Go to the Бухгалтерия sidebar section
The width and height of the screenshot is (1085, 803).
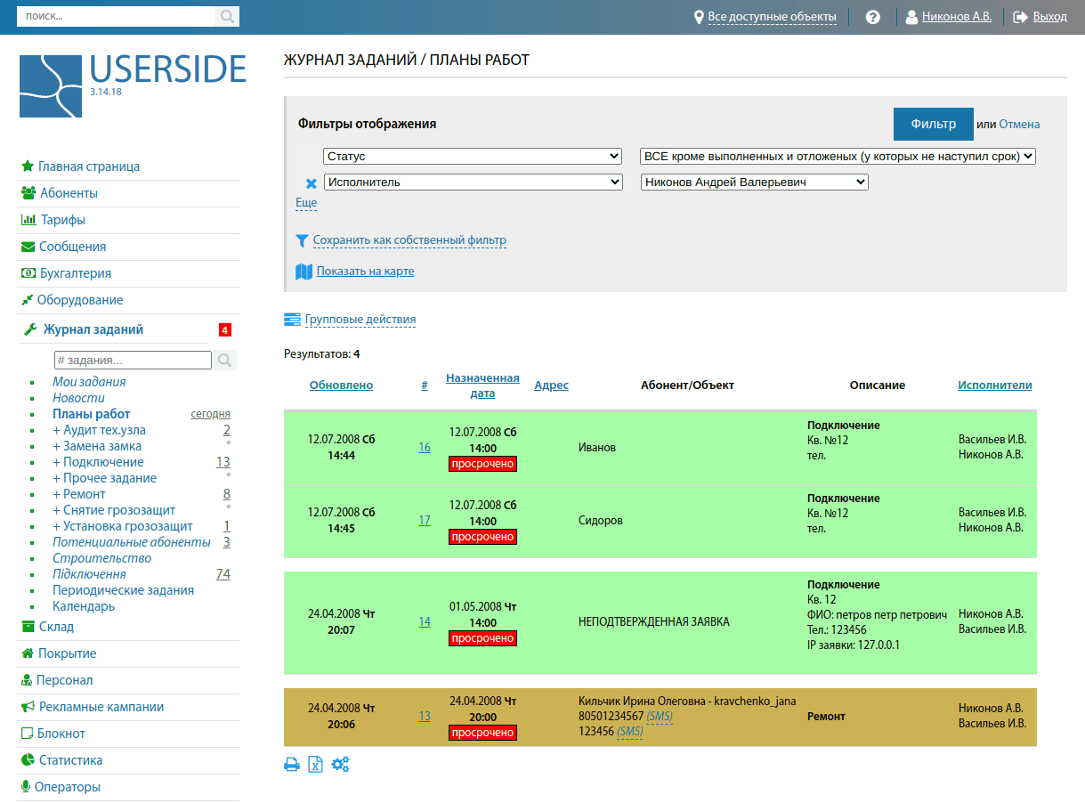(74, 272)
